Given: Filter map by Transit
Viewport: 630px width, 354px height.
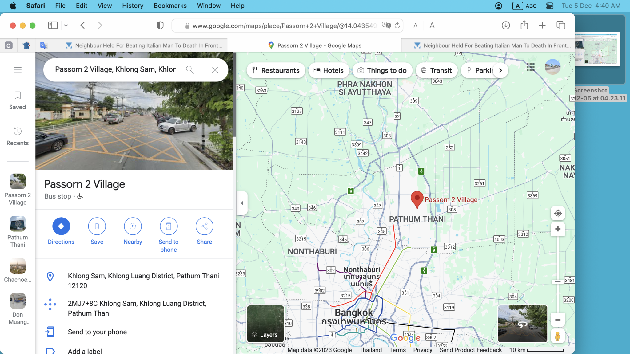Looking at the screenshot, I should (x=436, y=70).
